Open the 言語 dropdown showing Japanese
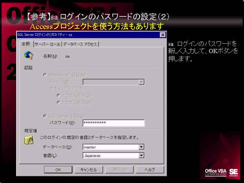 pos(141,155)
